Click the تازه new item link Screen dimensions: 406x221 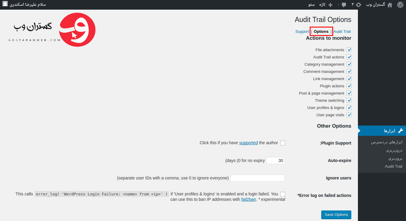click(x=322, y=5)
